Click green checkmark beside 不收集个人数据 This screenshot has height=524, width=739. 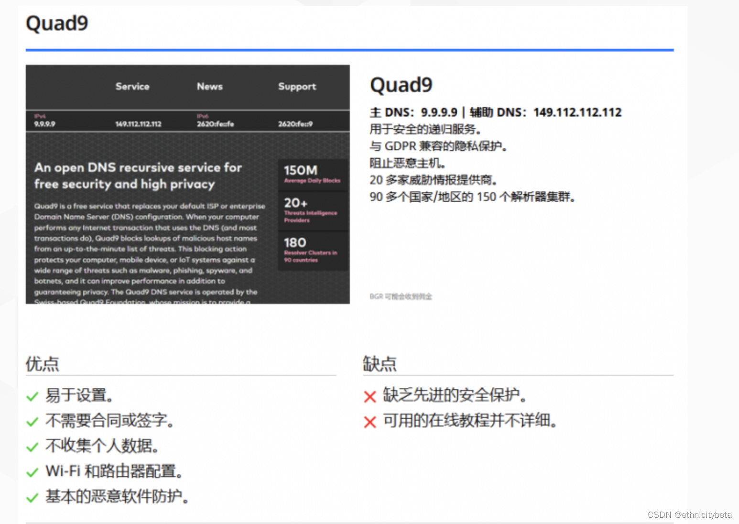tap(33, 447)
